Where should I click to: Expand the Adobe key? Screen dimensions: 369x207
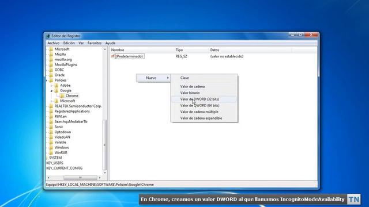[x=52, y=86]
